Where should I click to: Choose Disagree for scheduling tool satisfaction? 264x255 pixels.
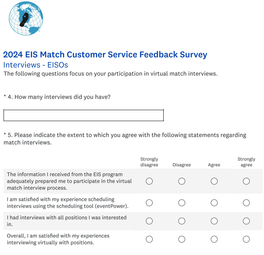[182, 203]
